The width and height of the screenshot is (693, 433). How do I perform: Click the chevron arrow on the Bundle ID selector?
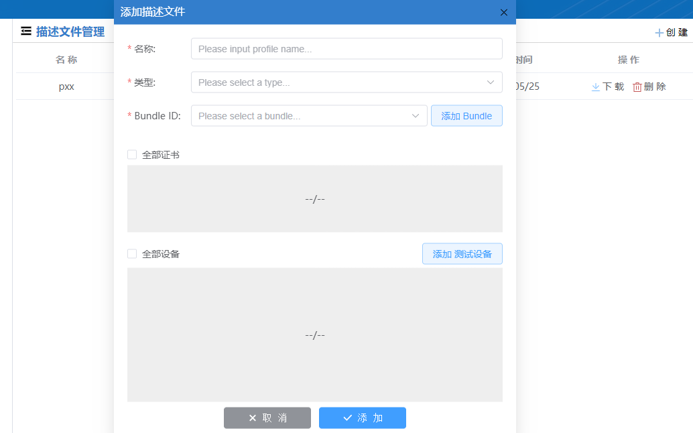point(416,115)
